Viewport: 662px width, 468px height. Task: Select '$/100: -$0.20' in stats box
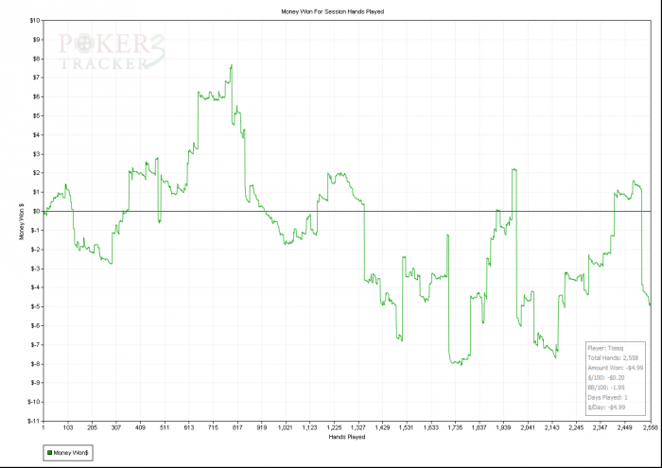coord(606,377)
